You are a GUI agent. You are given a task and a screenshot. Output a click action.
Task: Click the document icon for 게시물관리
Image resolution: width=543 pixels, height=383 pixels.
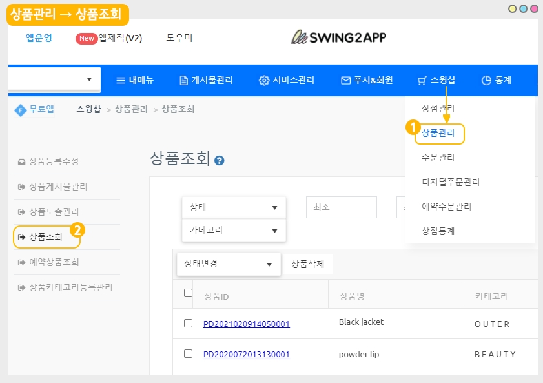(x=183, y=81)
